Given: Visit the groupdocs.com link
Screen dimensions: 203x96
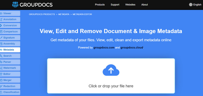Looking at the screenshot, I should pos(104,48).
